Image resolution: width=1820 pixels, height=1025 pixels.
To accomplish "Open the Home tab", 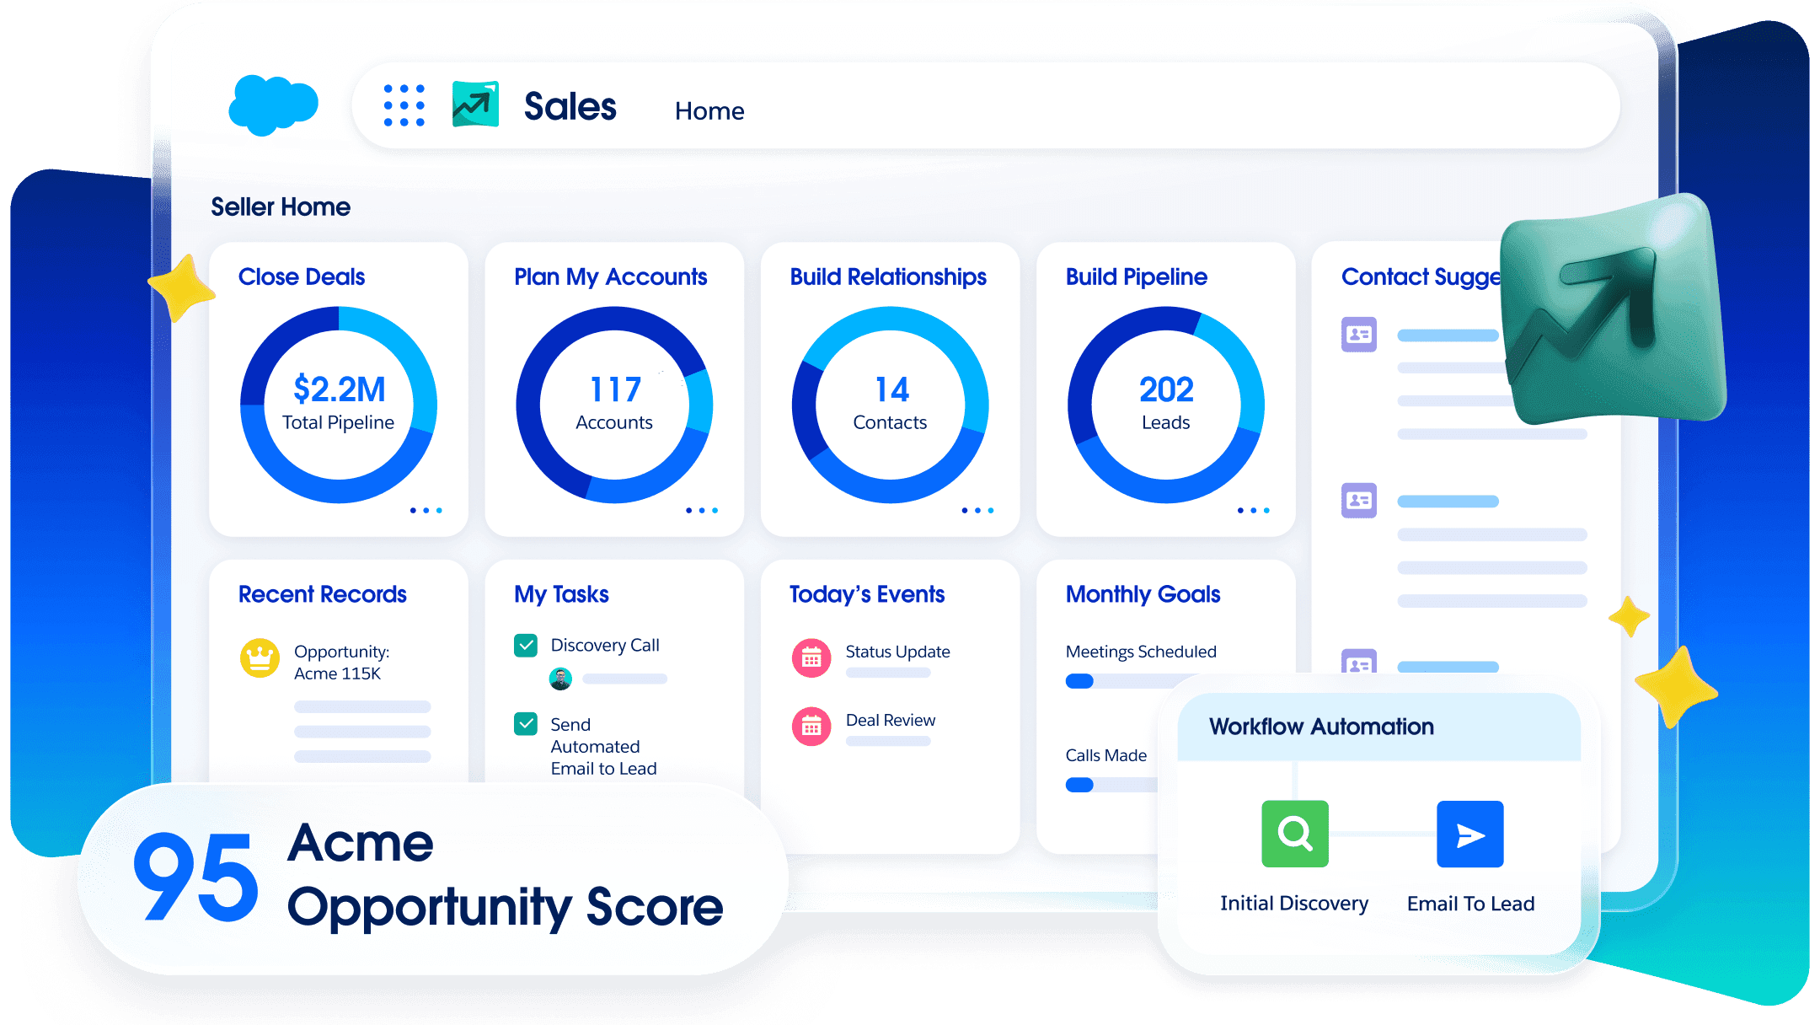I will point(709,110).
